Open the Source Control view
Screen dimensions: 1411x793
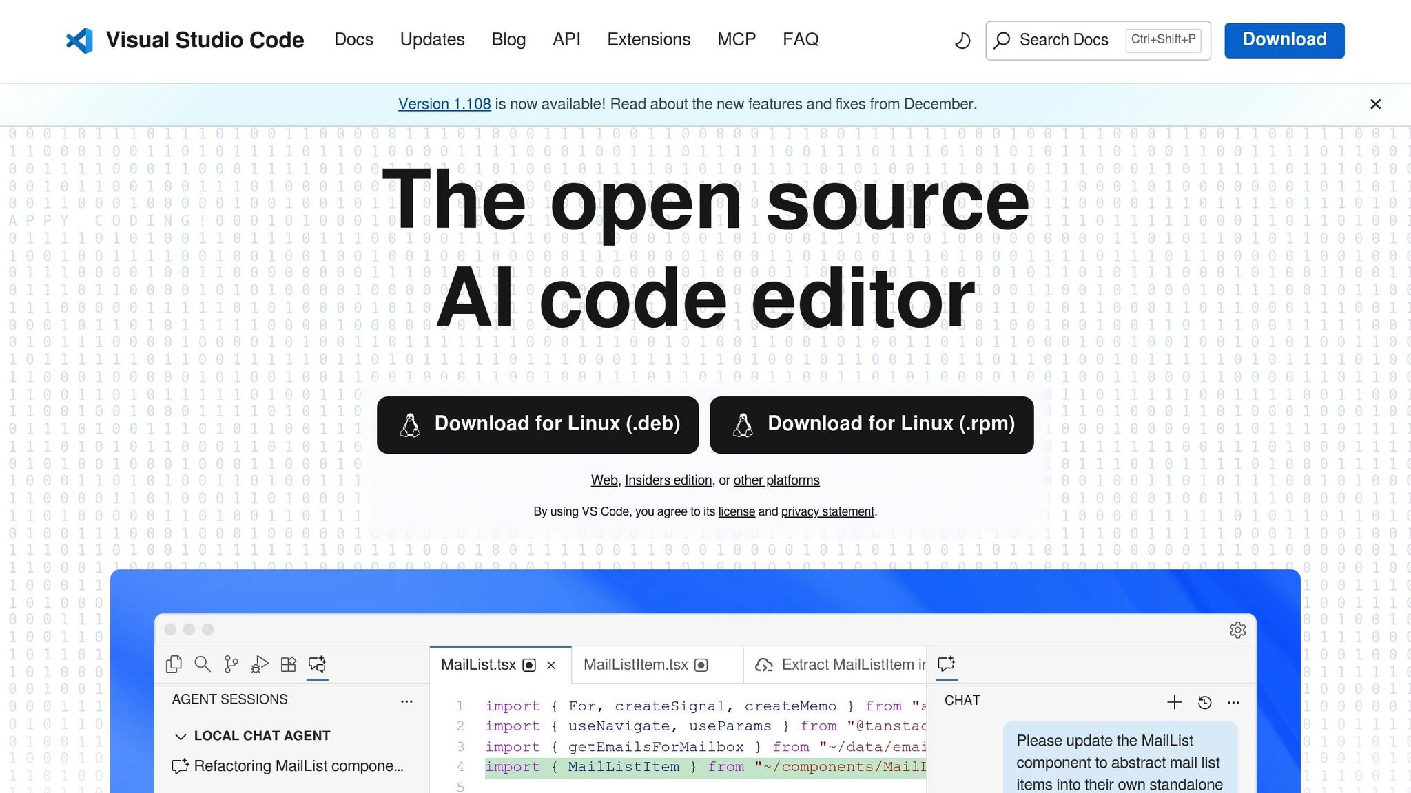click(x=231, y=664)
